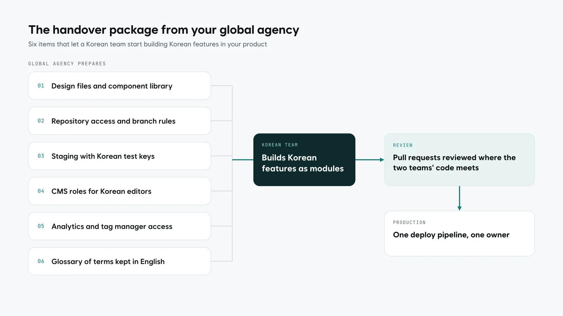Select the 'Repository access and branch rules' card

[x=120, y=121]
